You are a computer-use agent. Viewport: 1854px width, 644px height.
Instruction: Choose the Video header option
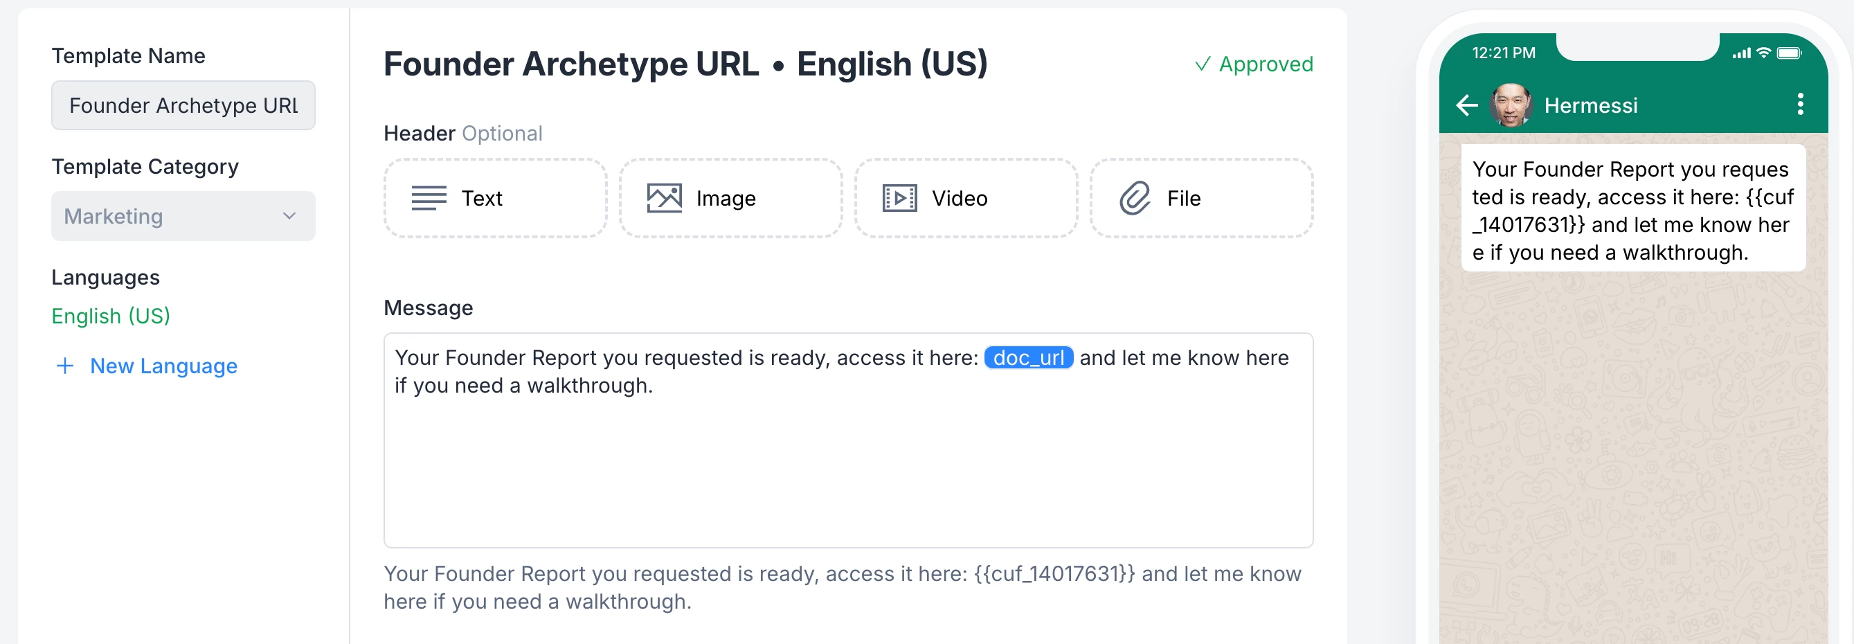(x=965, y=198)
